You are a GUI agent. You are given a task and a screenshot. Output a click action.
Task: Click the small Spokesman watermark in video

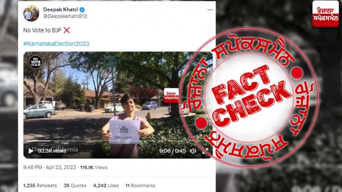(x=171, y=95)
